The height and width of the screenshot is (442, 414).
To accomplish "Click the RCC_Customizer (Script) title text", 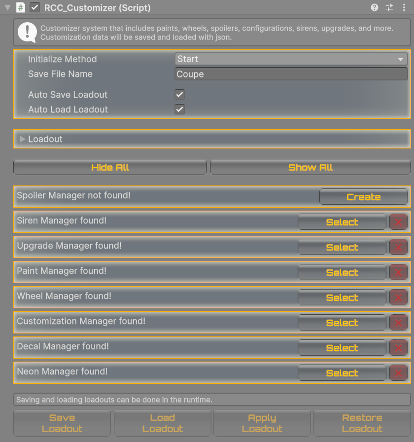I will (98, 8).
